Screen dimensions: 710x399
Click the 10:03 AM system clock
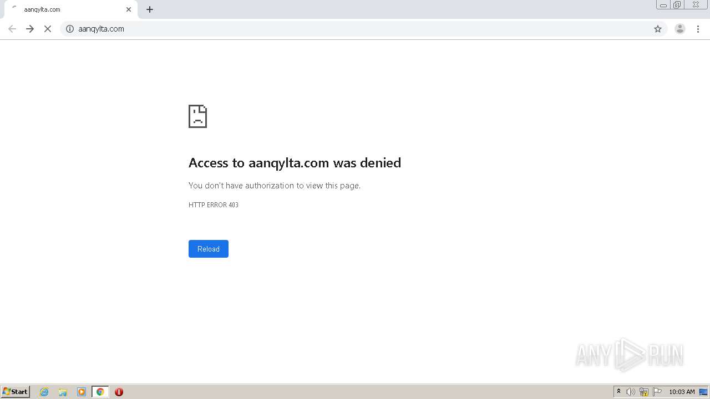(682, 392)
